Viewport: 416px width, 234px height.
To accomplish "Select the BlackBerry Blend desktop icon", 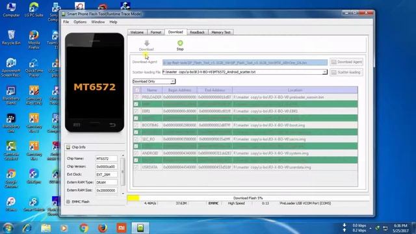I will pyautogui.click(x=11, y=96).
